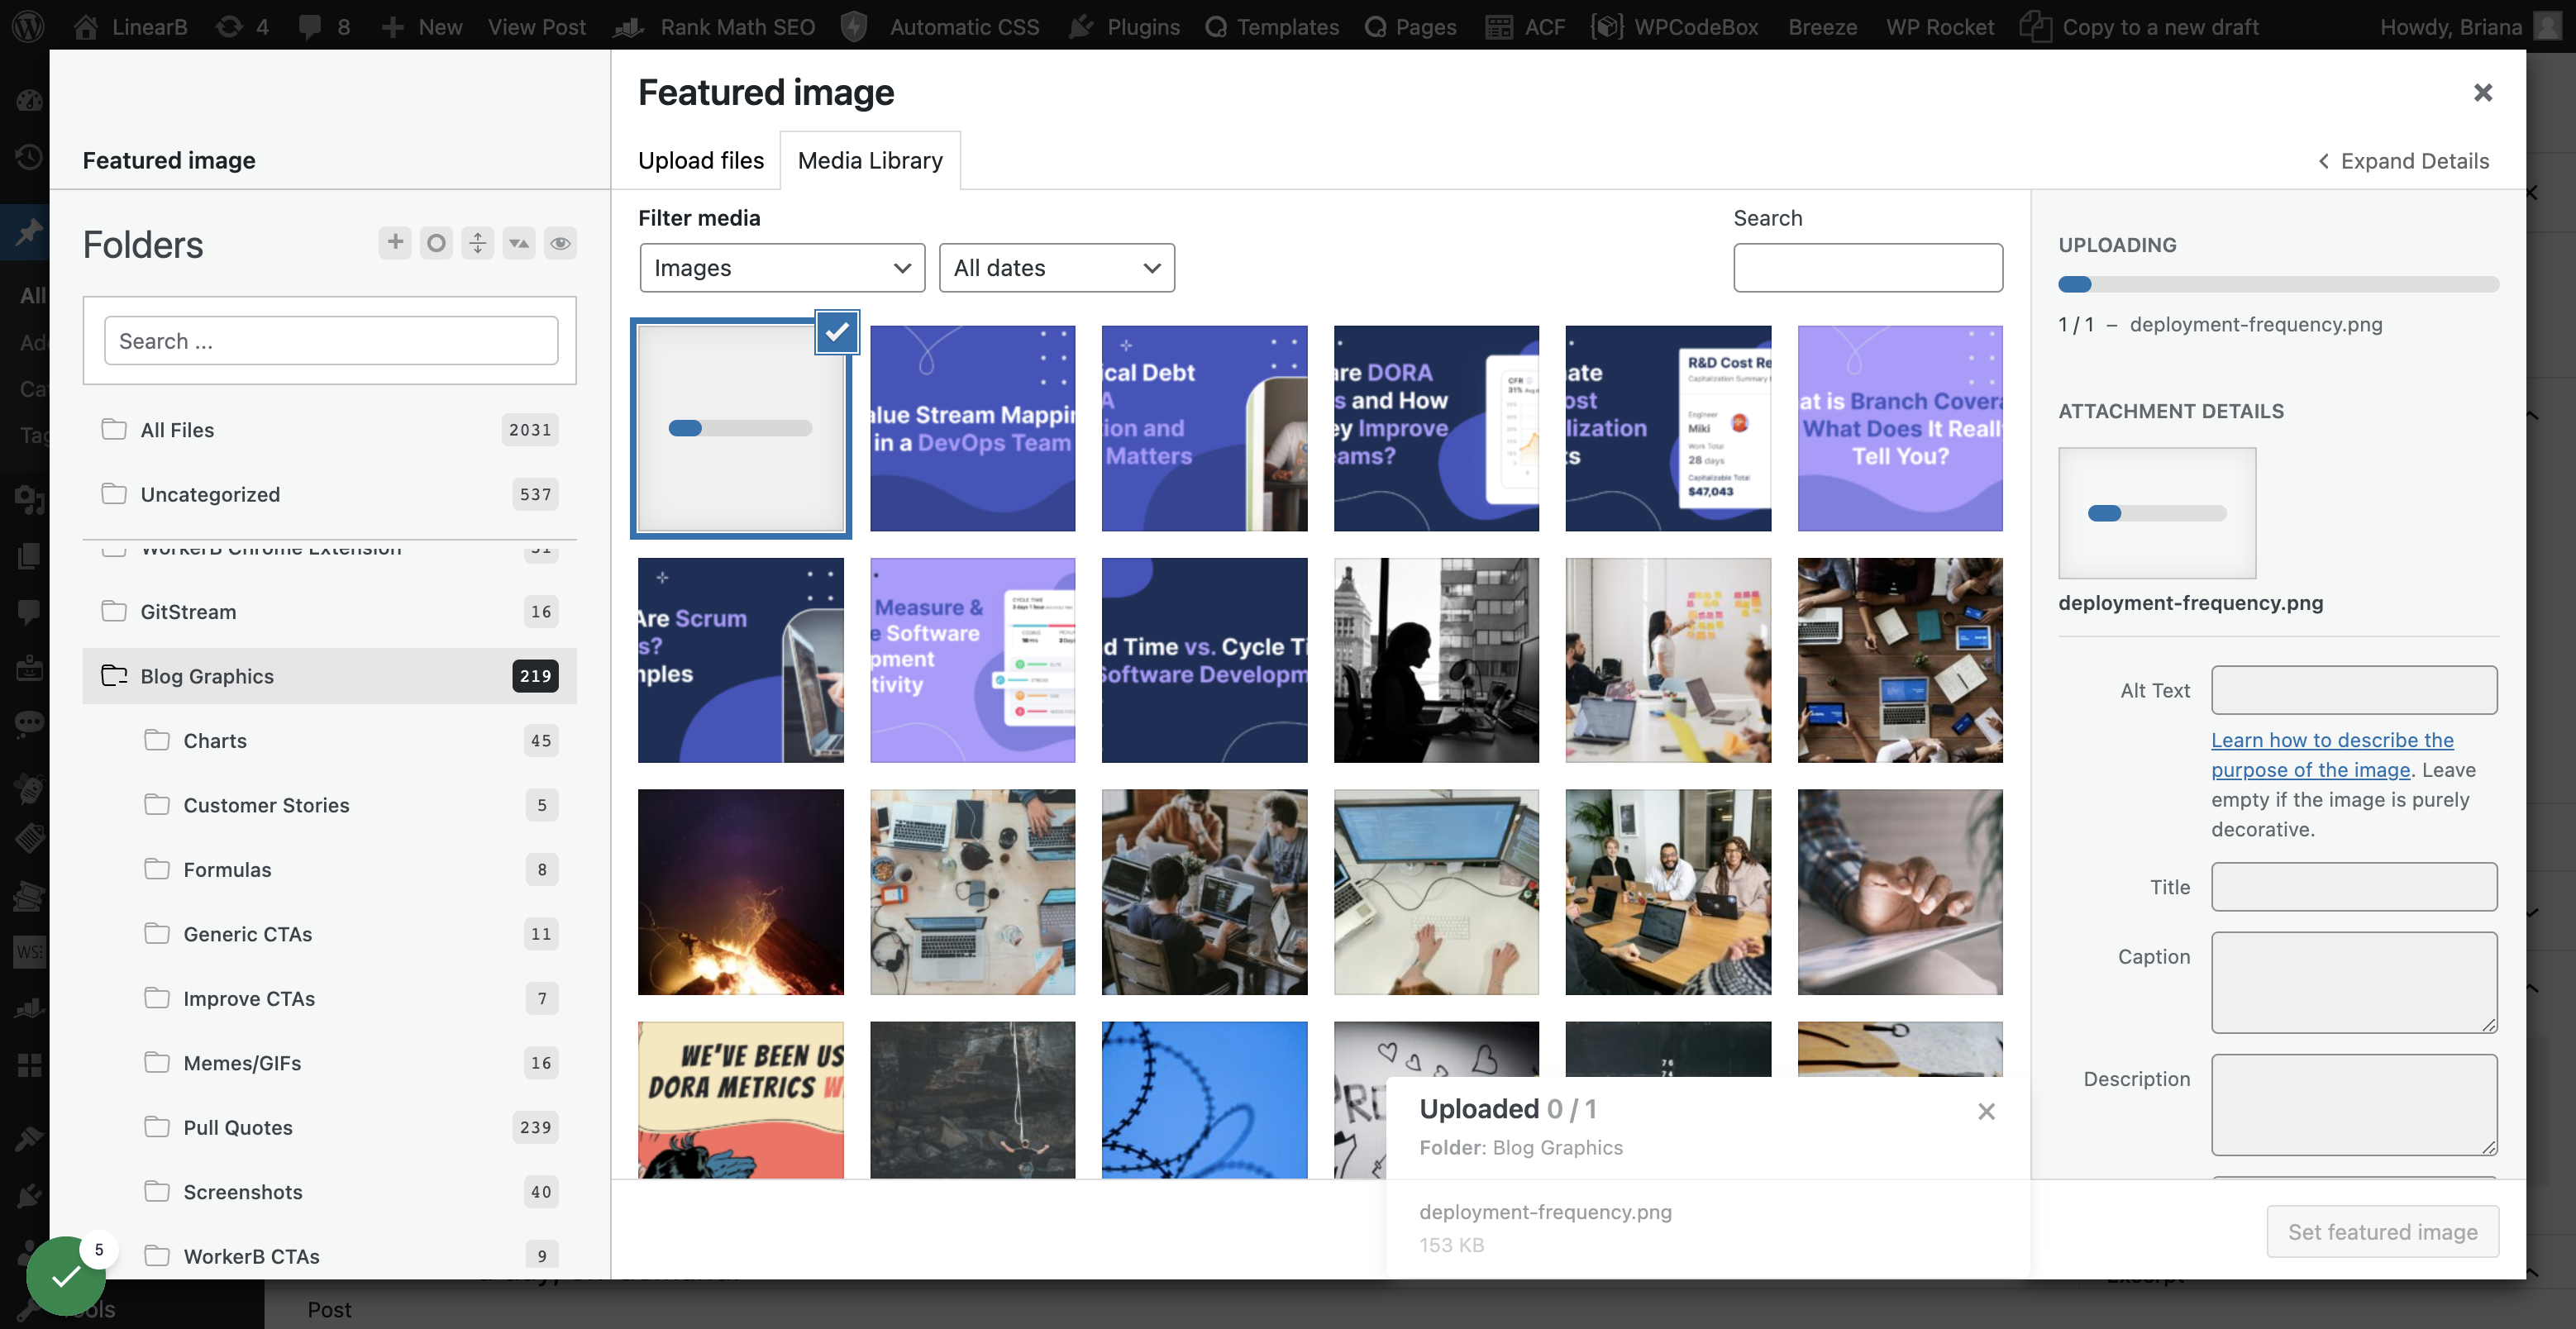2576x1329 pixels.
Task: Open ACF in the admin bar
Action: tap(1526, 27)
